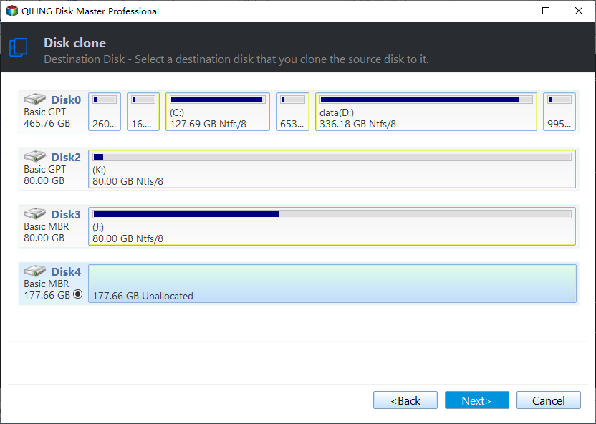Close the QILING Disk Master window
Image resolution: width=596 pixels, height=424 pixels.
[579, 11]
